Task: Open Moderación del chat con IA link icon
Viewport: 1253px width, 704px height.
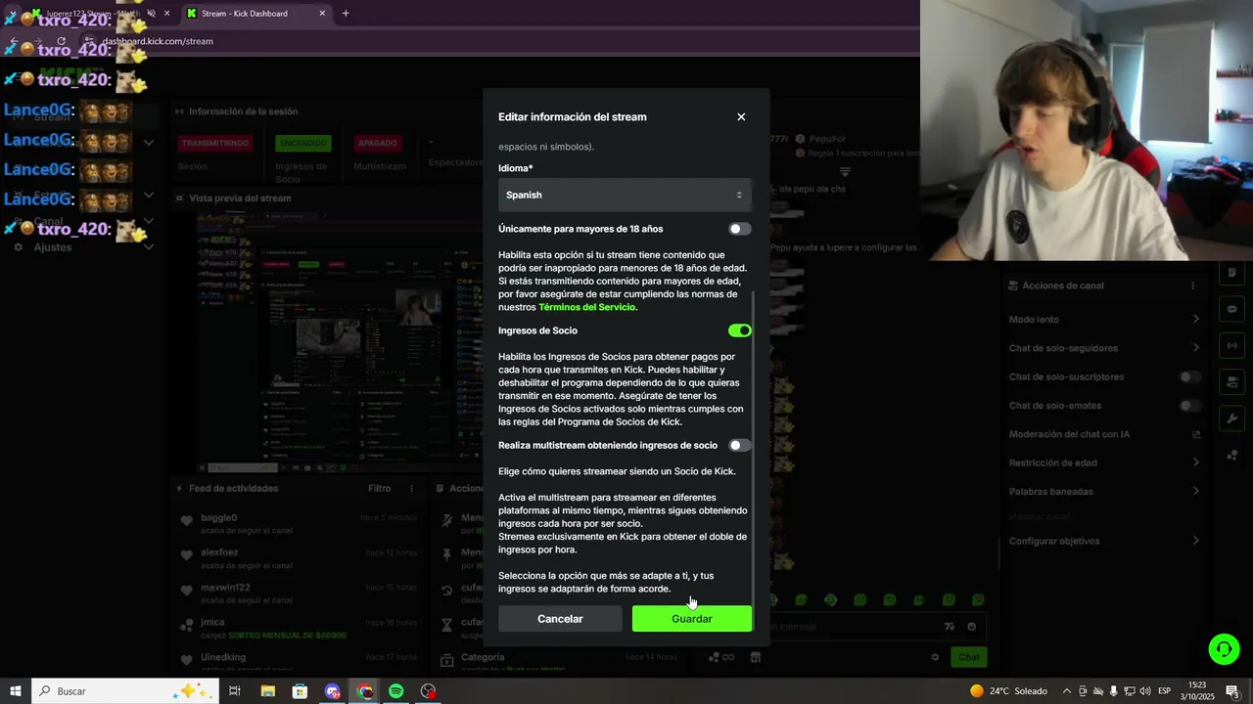Action: coord(1196,434)
